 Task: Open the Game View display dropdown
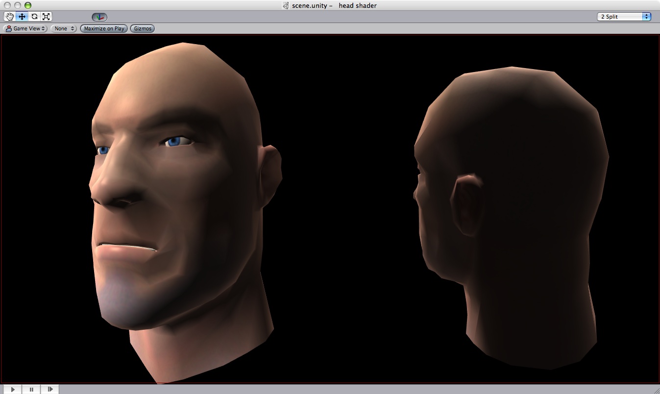(x=24, y=28)
